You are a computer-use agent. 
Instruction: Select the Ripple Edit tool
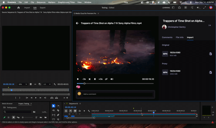pos(53,110)
